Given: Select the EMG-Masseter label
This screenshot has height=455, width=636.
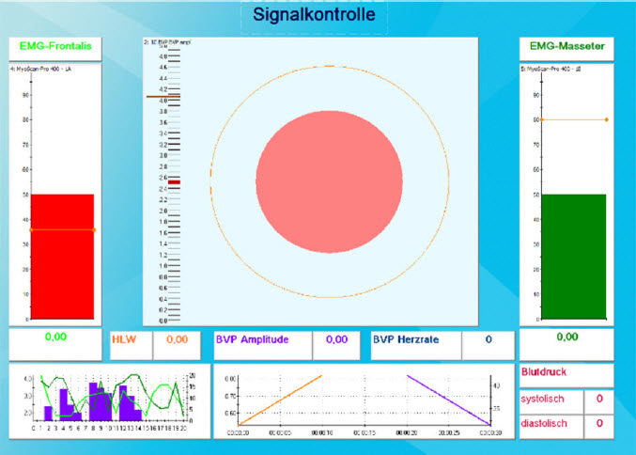Looking at the screenshot, I should pos(567,46).
